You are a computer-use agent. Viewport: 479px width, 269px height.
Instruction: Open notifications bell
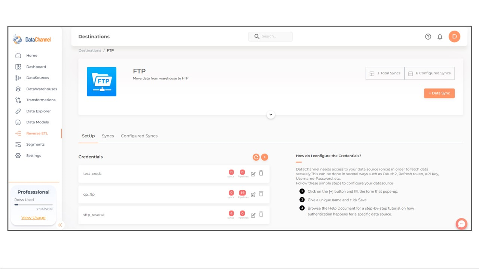(x=440, y=37)
